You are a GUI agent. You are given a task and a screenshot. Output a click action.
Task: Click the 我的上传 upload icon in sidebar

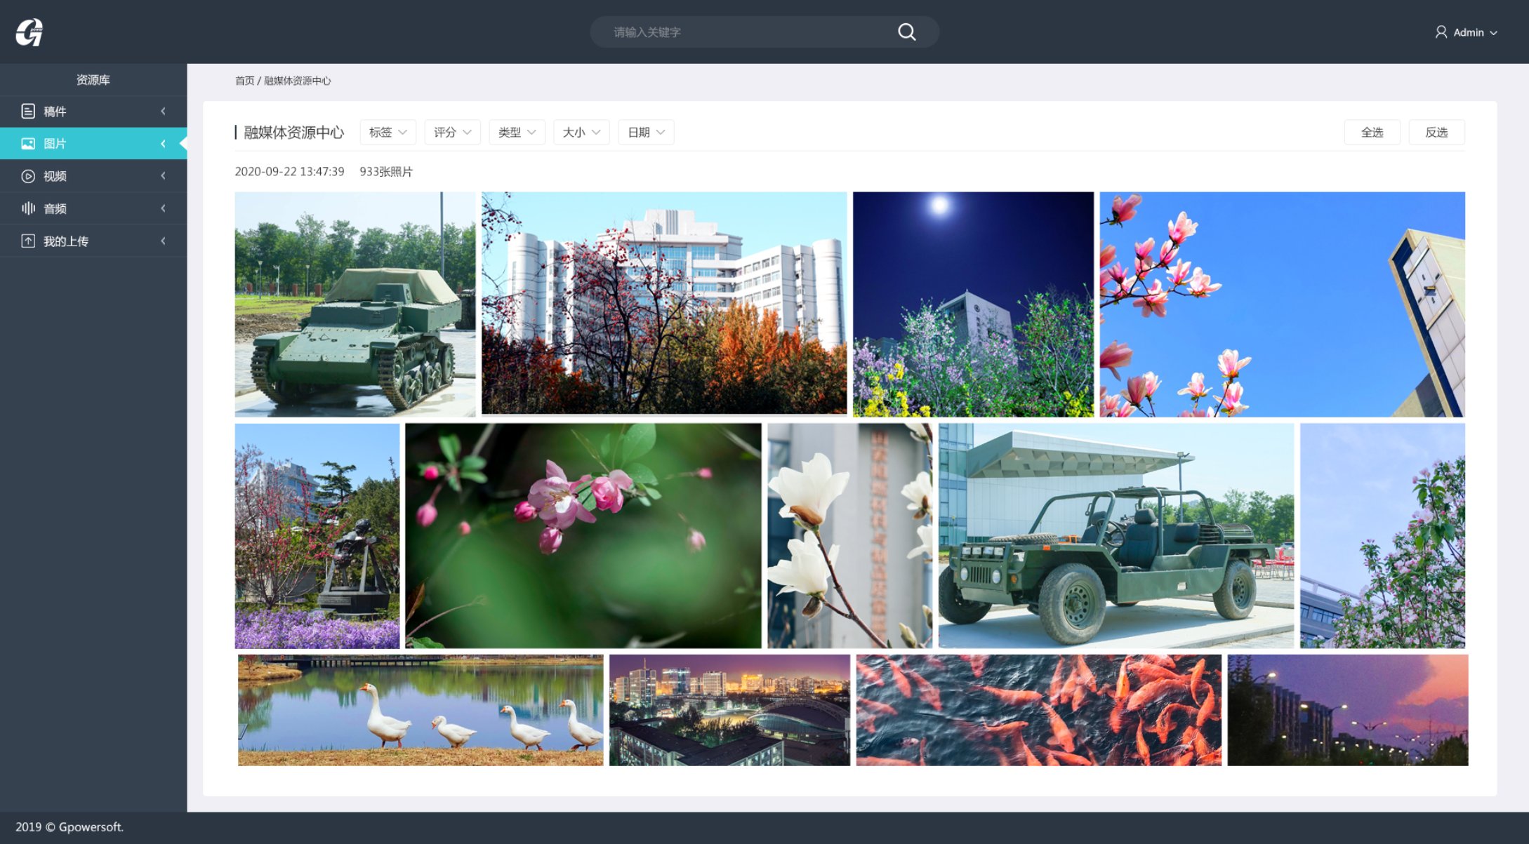[28, 241]
